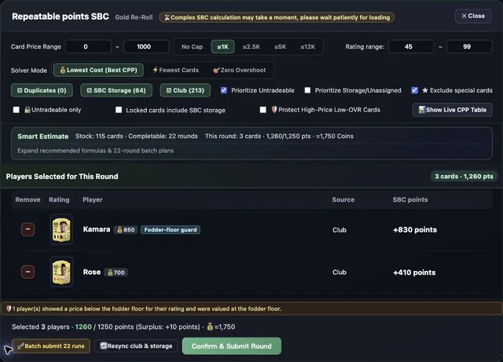503x362 pixels.
Task: Select the ≤2.5K price preset
Action: coord(251,47)
